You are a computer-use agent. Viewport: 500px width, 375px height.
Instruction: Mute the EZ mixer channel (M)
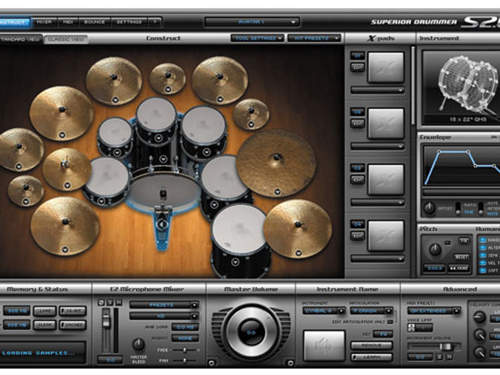(119, 303)
